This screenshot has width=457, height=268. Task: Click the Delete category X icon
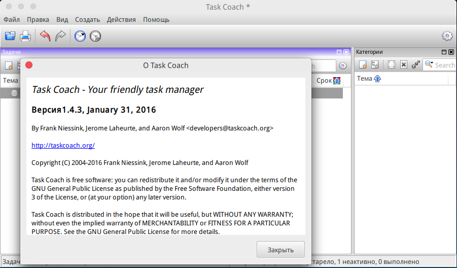(404, 64)
